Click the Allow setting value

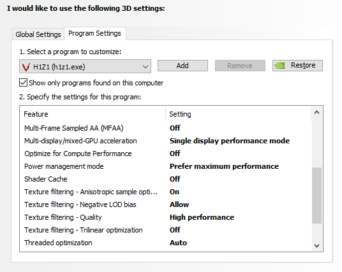click(x=179, y=204)
